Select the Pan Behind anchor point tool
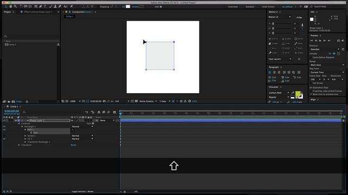348x195 pixels. pyautogui.click(x=30, y=6)
